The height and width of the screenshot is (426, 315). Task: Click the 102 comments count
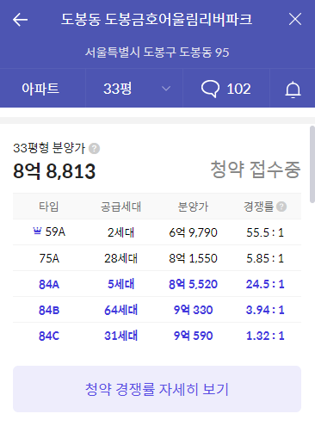pyautogui.click(x=238, y=89)
